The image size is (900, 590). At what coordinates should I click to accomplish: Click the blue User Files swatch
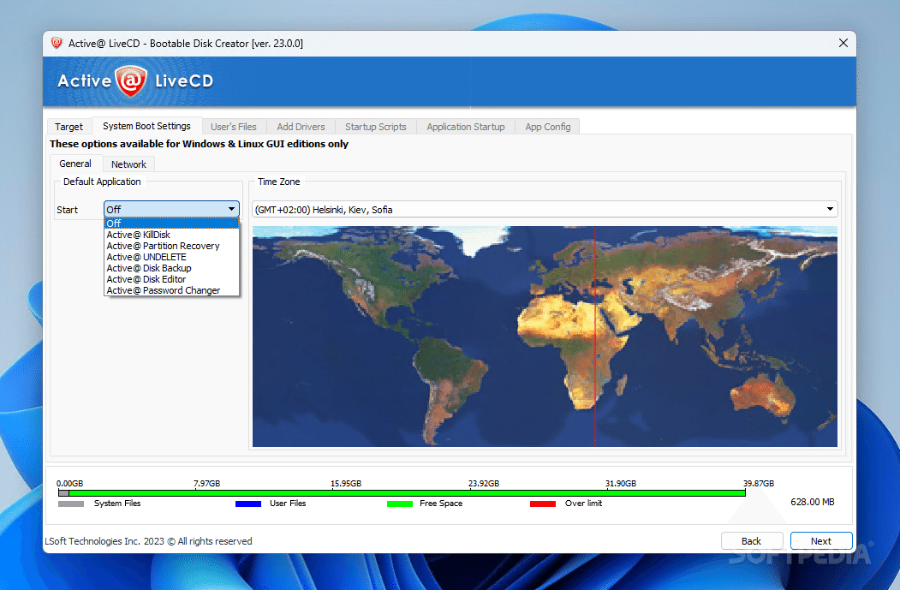point(248,504)
